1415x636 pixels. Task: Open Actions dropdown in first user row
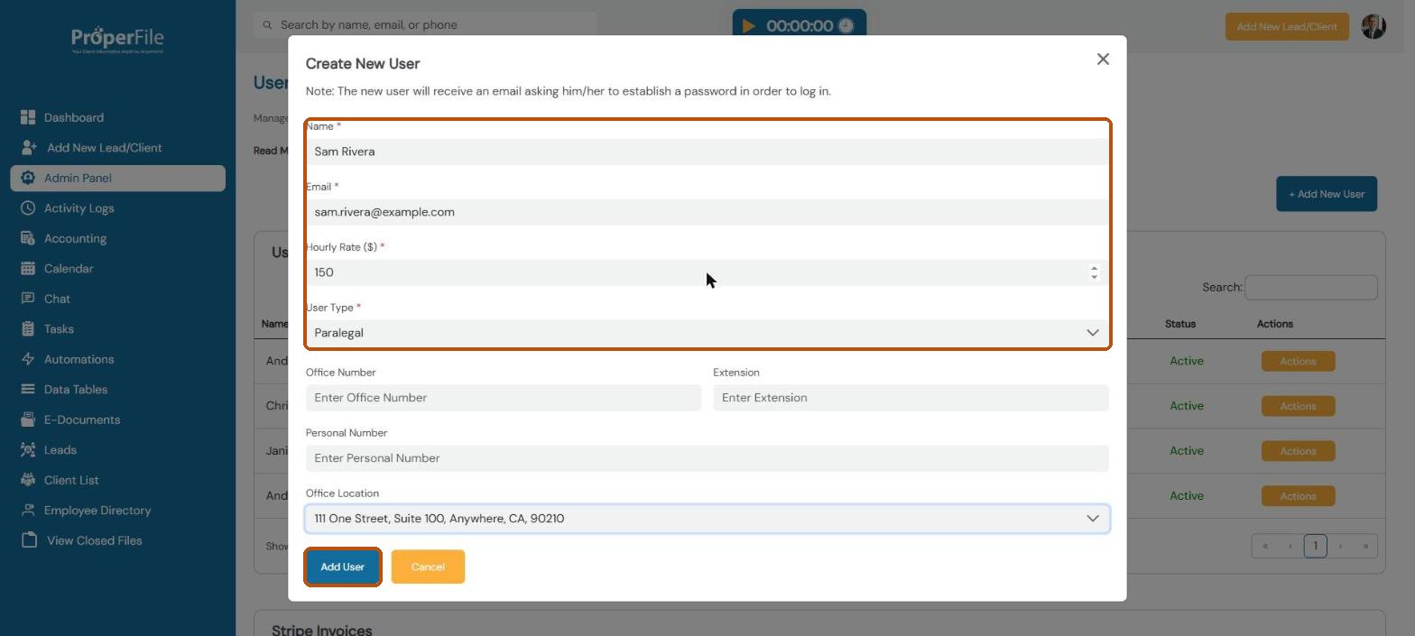1298,361
